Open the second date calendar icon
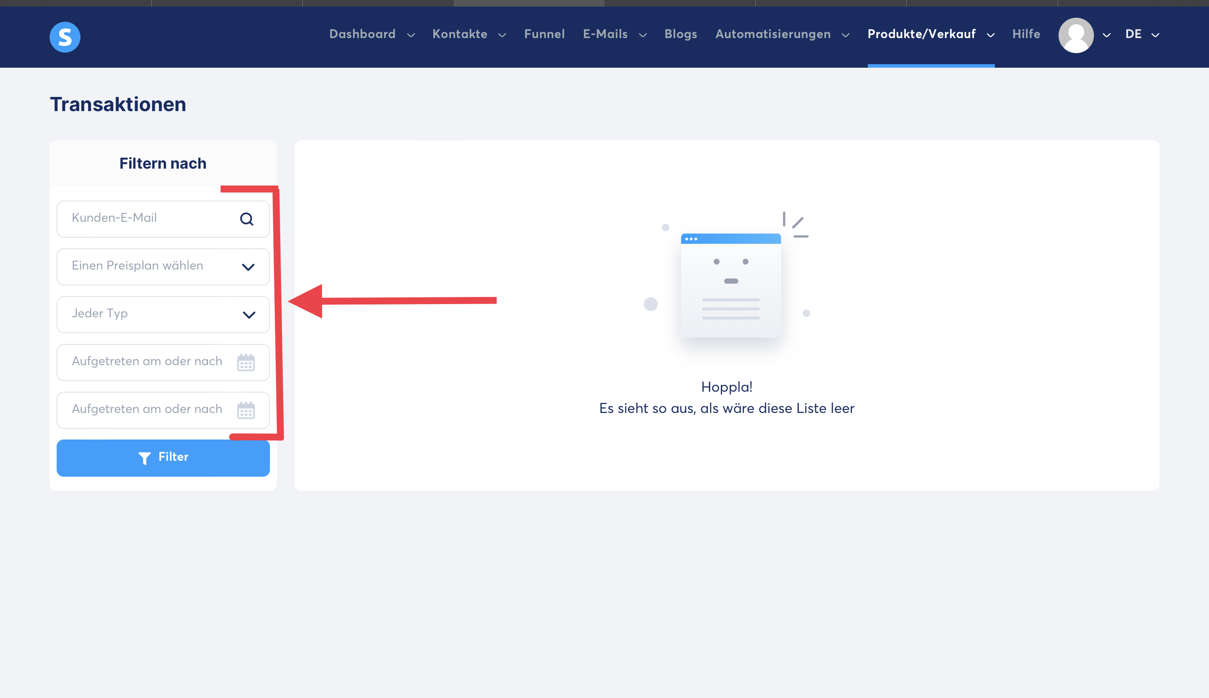Screen dimensions: 1209x698 click(x=246, y=410)
